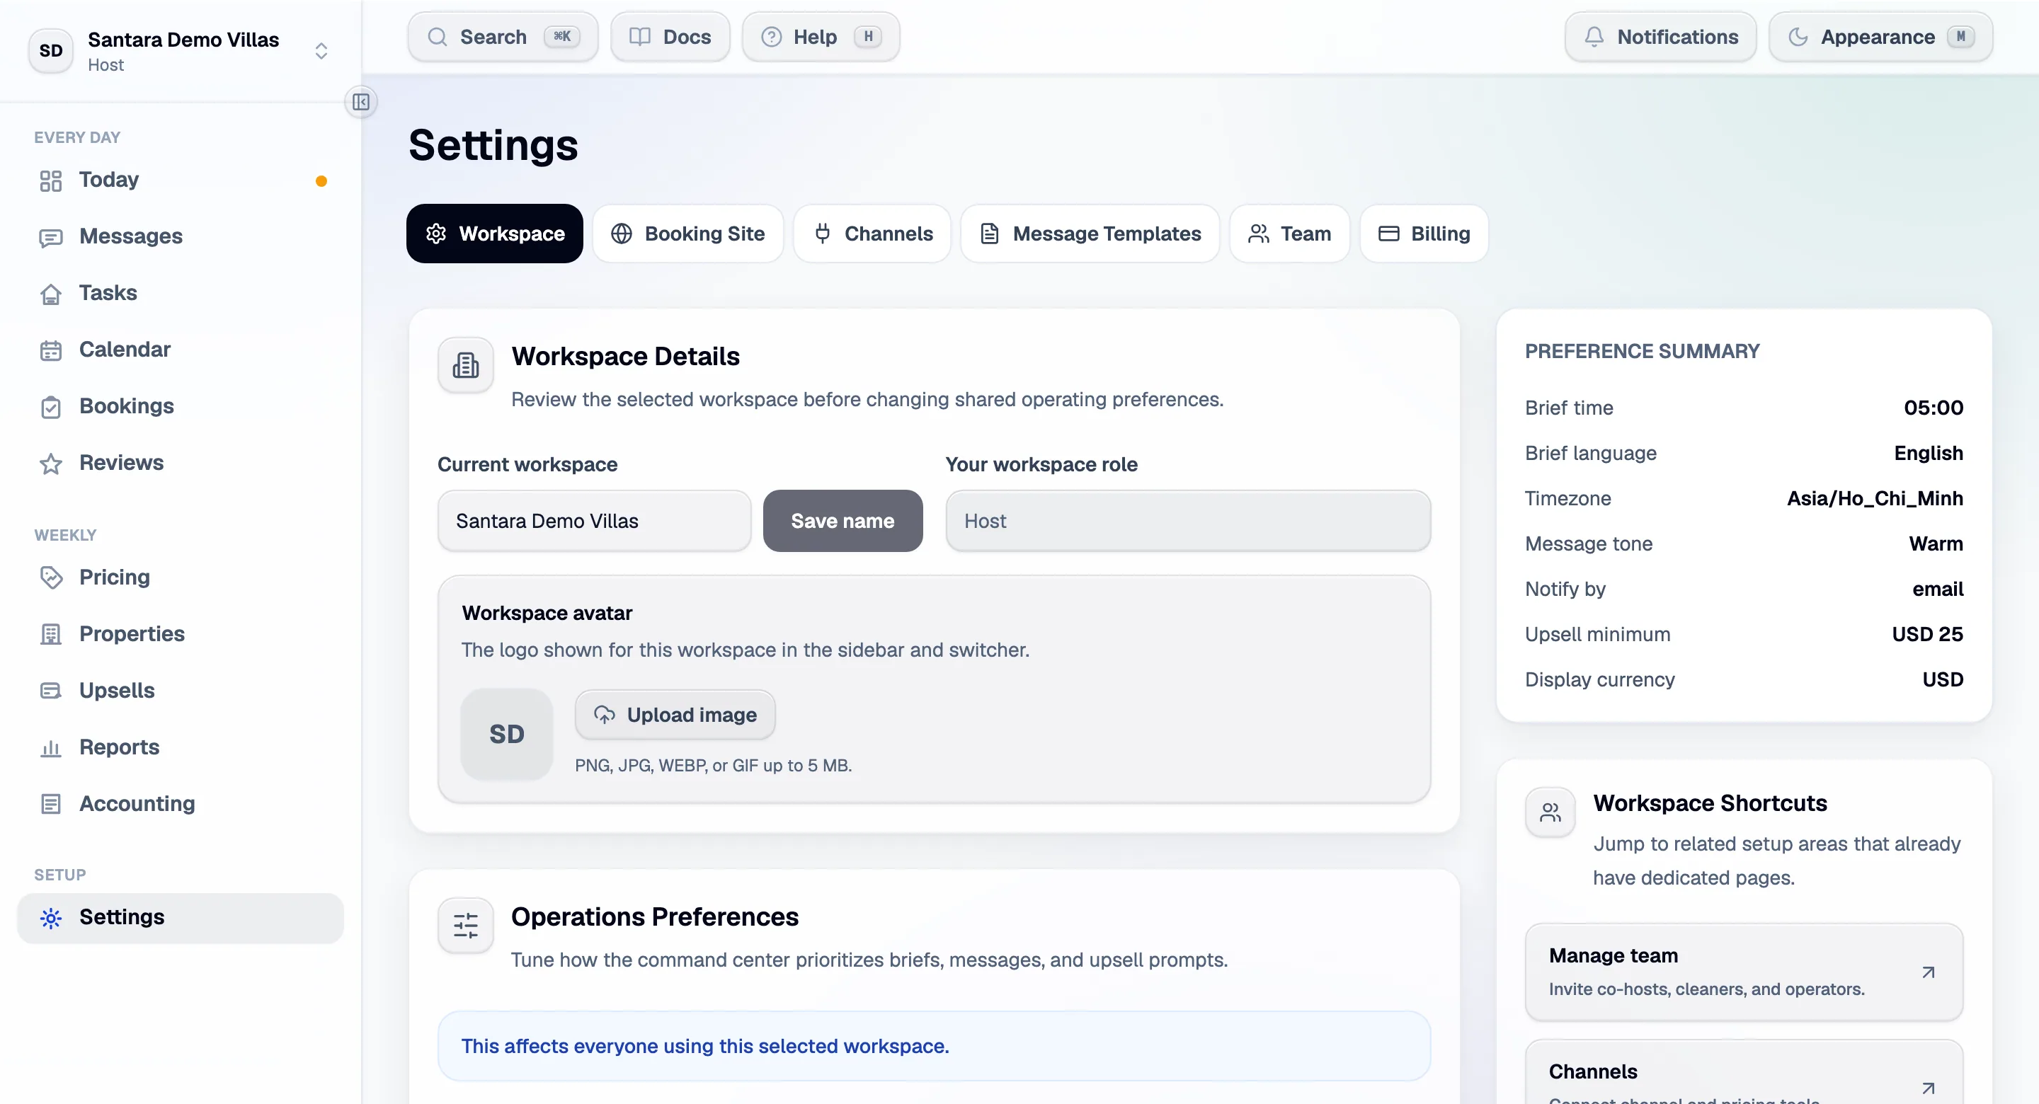2039x1104 pixels.
Task: Click the SD workspace avatar preview
Action: (x=507, y=734)
